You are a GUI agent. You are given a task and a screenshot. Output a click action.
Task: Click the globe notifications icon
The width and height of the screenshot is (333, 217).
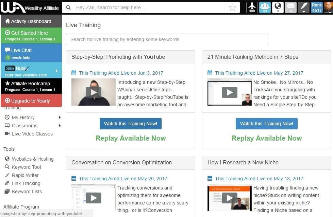[x=278, y=7]
